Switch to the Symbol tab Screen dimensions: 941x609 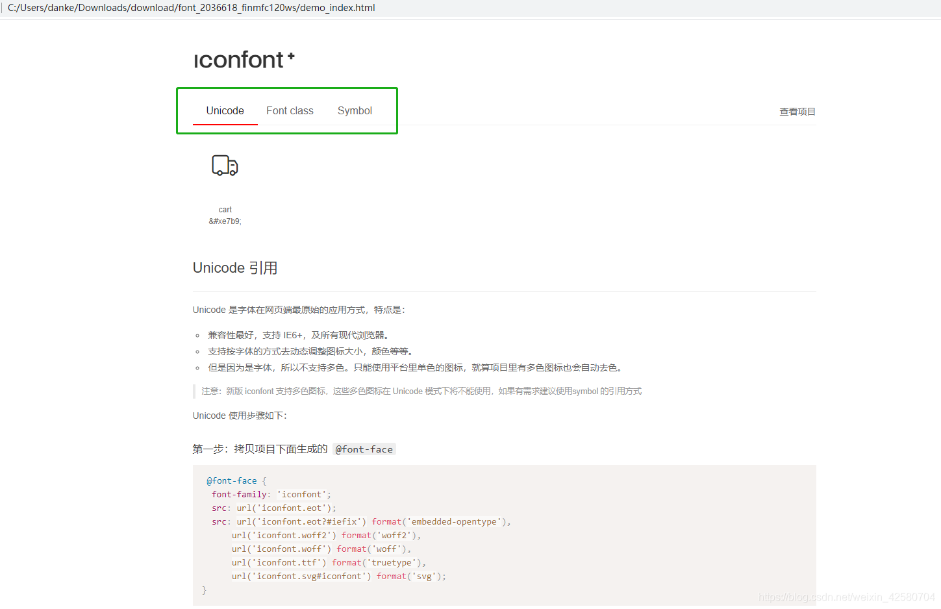[355, 111]
